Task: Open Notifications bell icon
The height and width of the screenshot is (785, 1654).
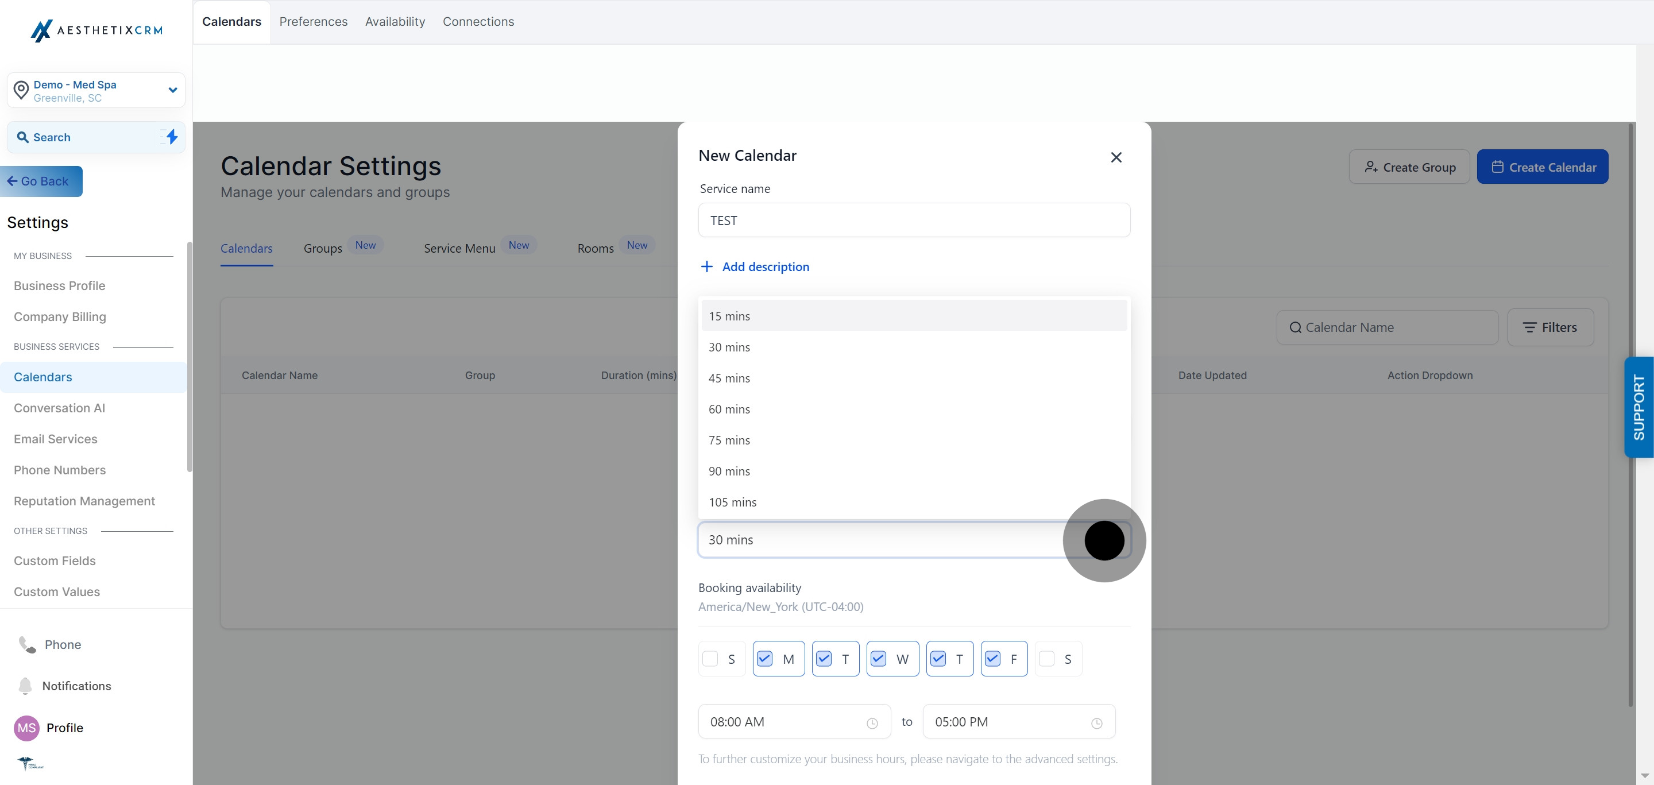Action: 25,686
